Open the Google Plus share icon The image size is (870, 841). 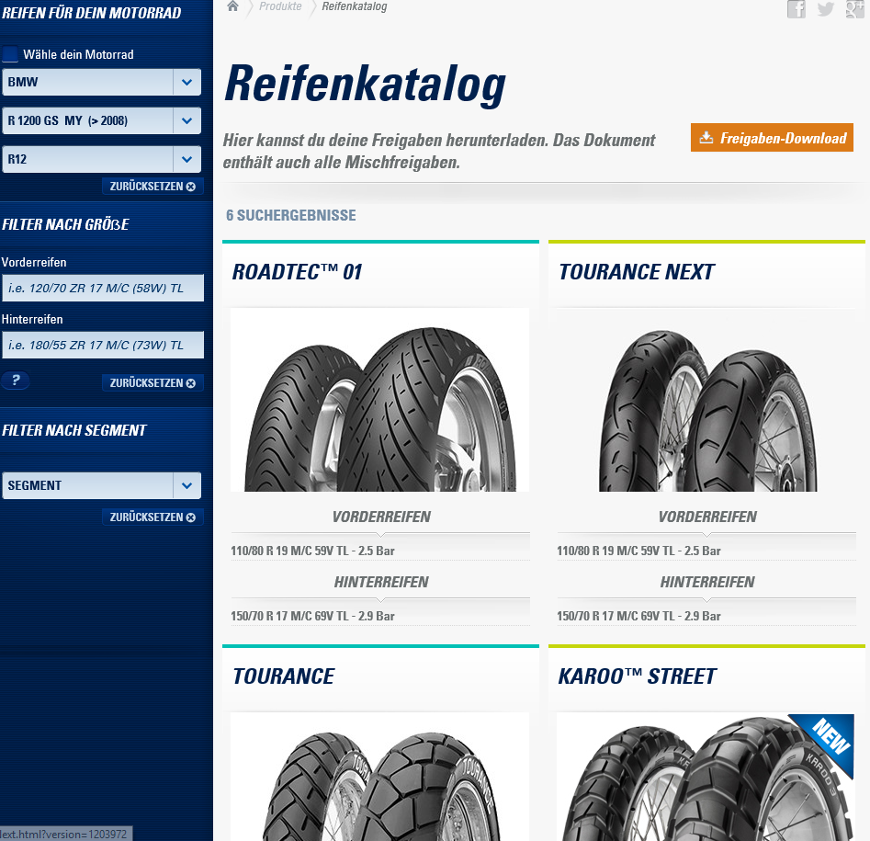coord(854,9)
